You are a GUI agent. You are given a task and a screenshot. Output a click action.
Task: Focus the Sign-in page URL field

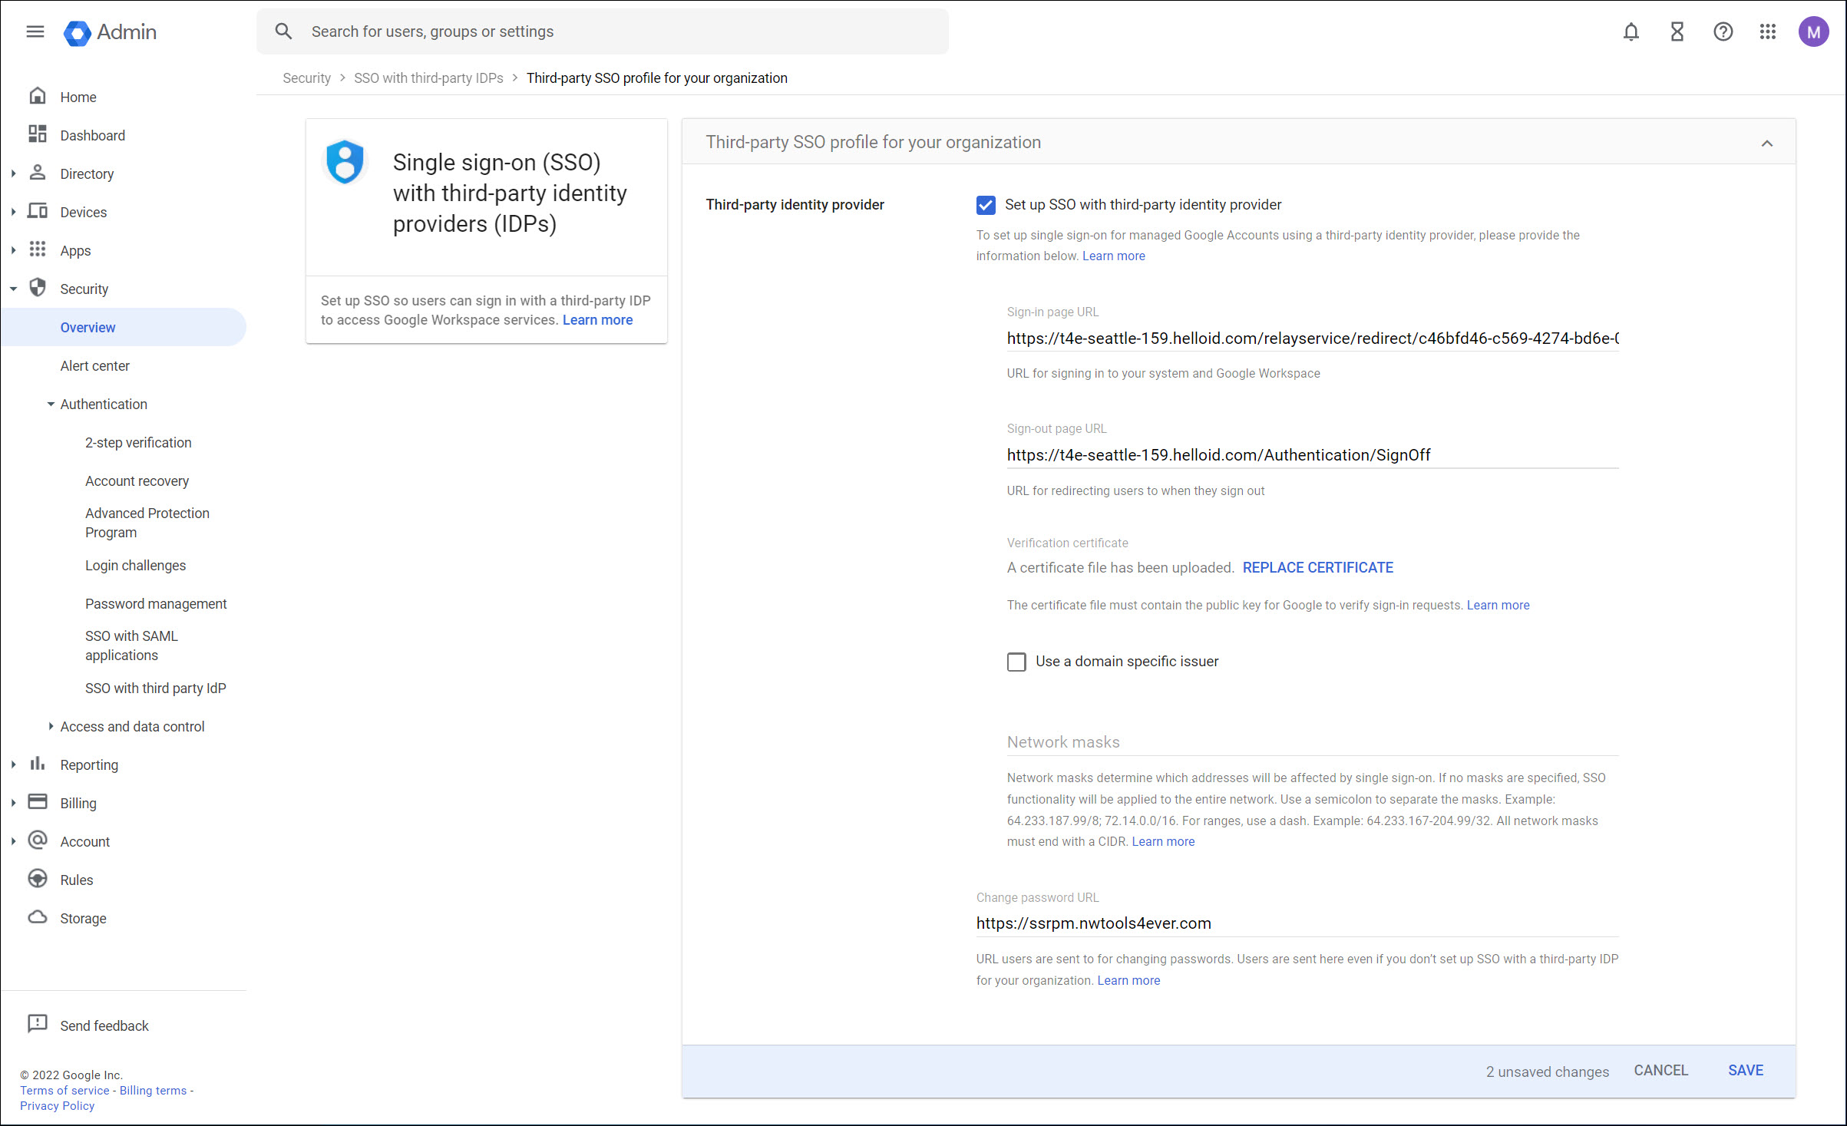point(1313,338)
